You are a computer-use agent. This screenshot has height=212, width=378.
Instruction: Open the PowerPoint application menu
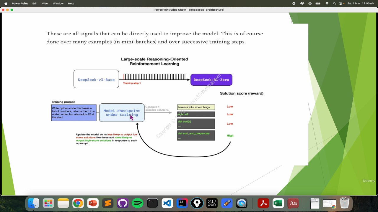(20, 4)
